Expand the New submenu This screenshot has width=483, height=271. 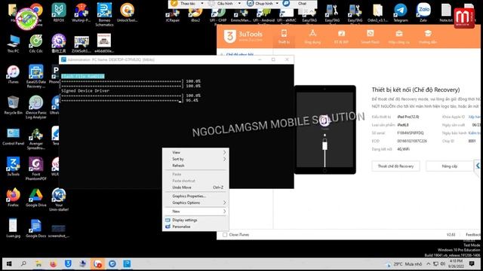click(x=196, y=212)
